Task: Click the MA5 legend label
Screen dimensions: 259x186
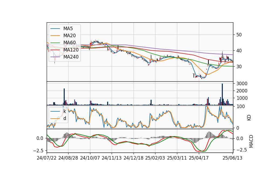Action: [x=68, y=29]
